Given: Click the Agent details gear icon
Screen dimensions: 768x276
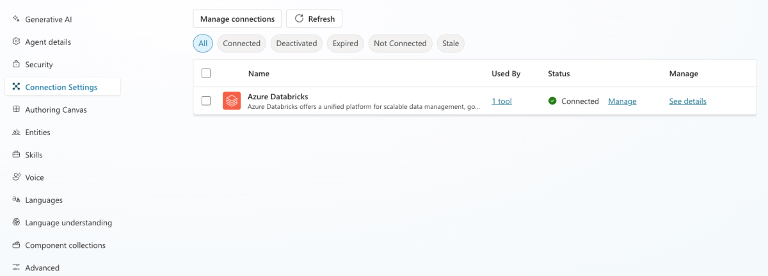Looking at the screenshot, I should pyautogui.click(x=16, y=42).
